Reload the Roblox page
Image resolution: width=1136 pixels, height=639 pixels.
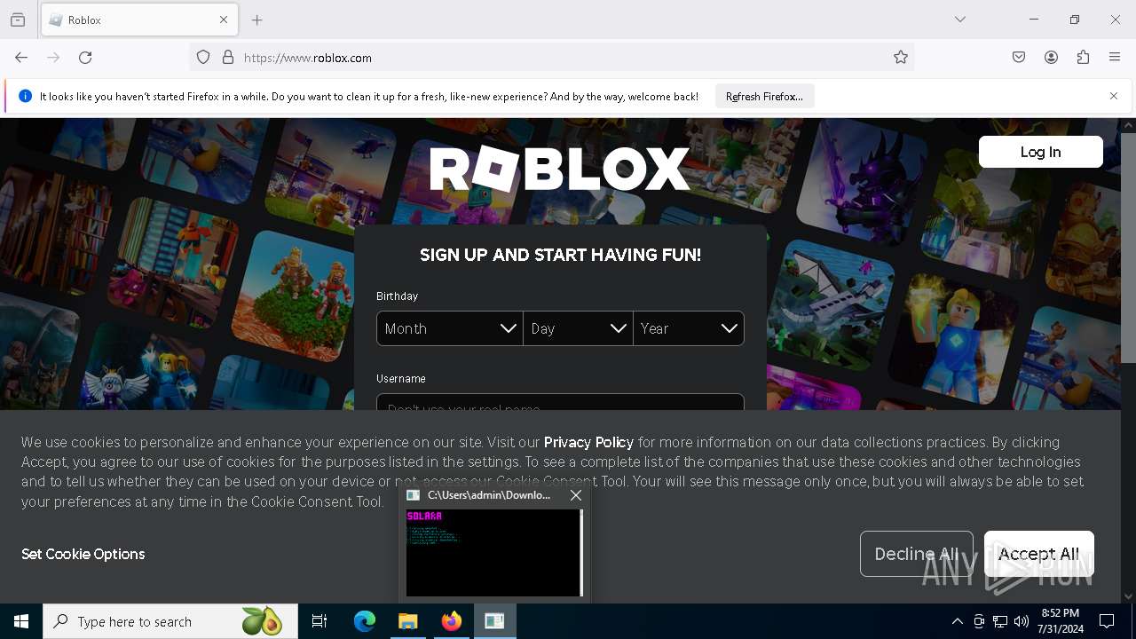pos(85,58)
